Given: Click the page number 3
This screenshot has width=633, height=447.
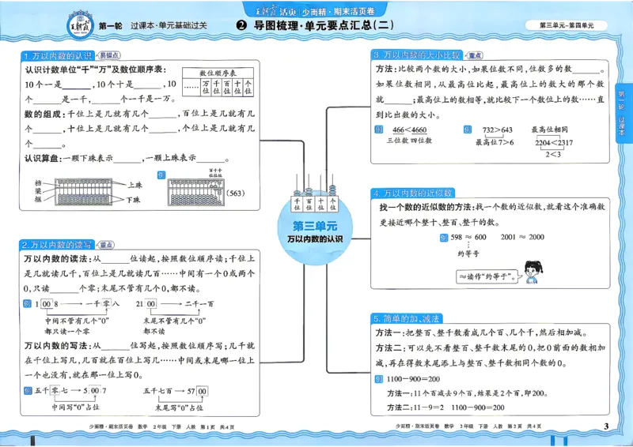Looking at the screenshot, I should 605,426.
